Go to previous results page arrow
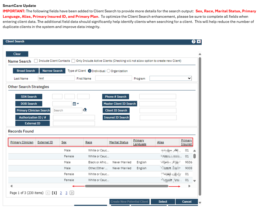 pyautogui.click(x=48, y=193)
